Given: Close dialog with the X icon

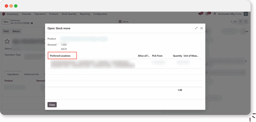Looking at the screenshot, I should pos(201,28).
